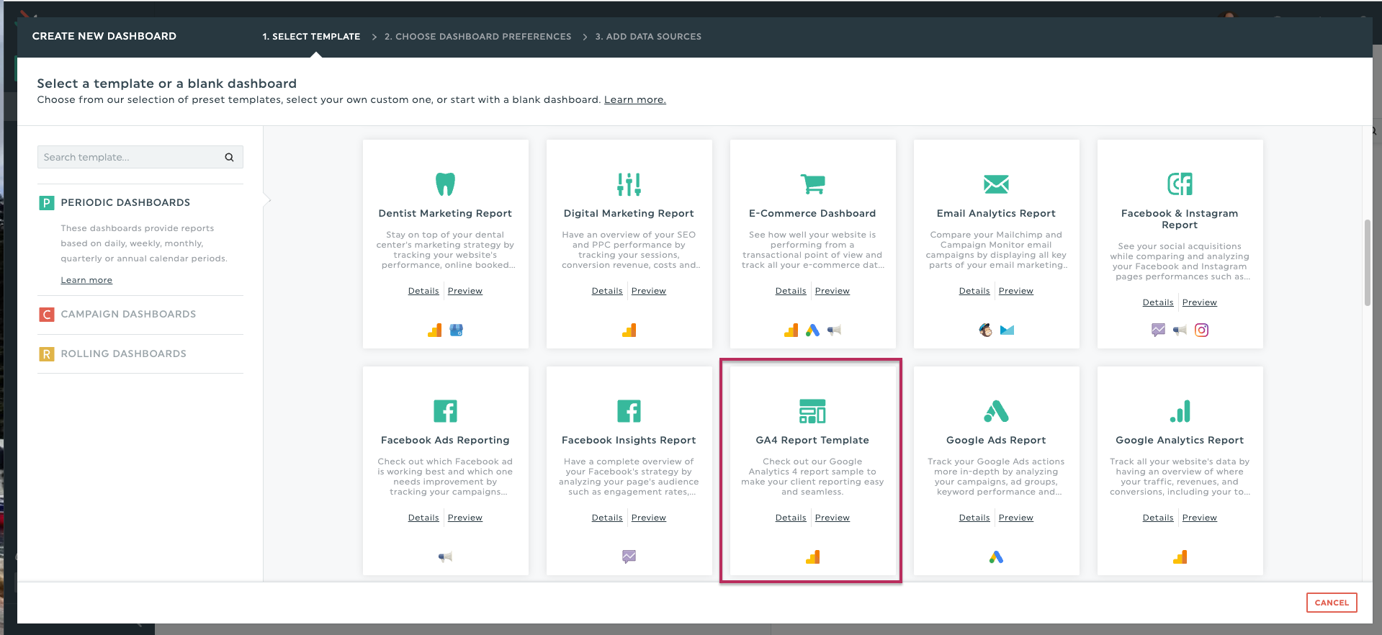Click Google Analytics source icon on Digital Marketing card

coord(629,330)
